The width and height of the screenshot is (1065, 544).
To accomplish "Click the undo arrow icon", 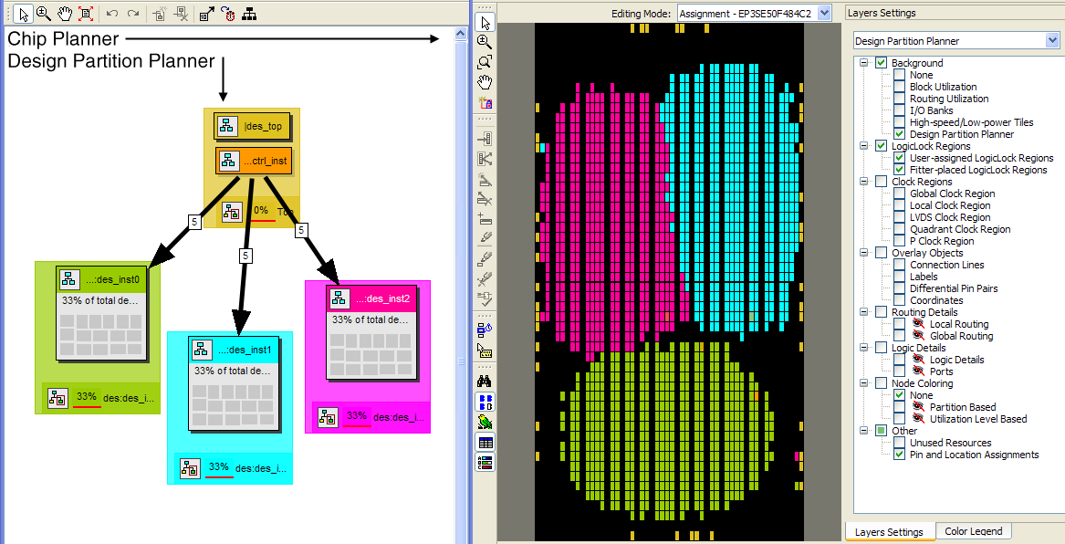I will point(113,12).
